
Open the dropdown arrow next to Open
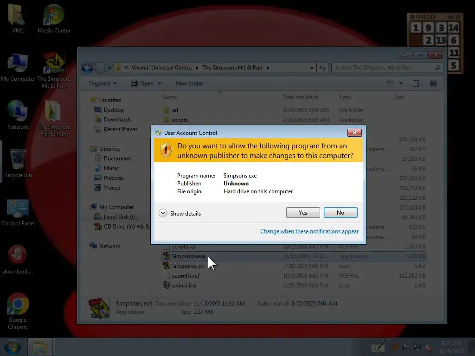160,83
